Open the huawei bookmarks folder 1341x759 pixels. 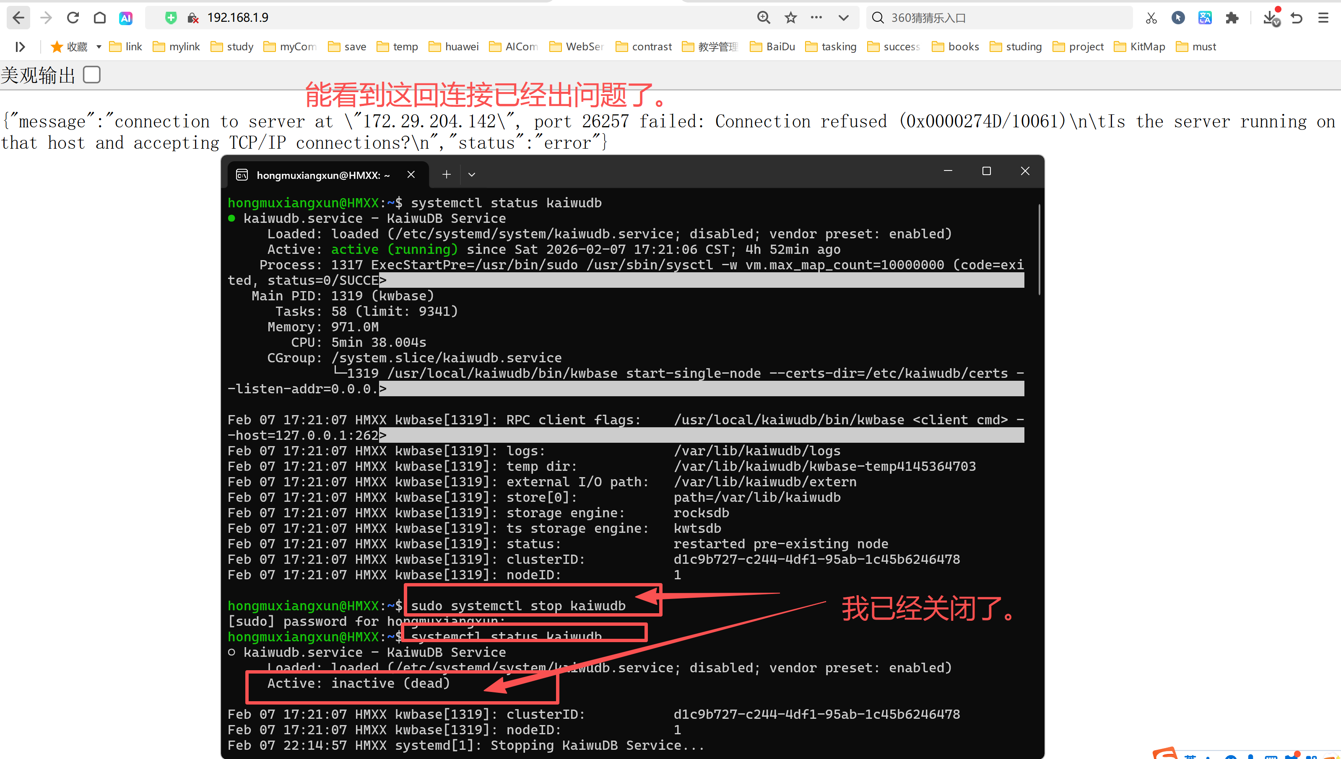pos(453,47)
